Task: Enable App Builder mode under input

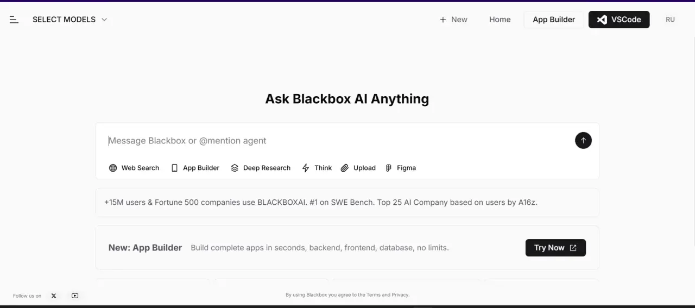Action: [x=195, y=168]
